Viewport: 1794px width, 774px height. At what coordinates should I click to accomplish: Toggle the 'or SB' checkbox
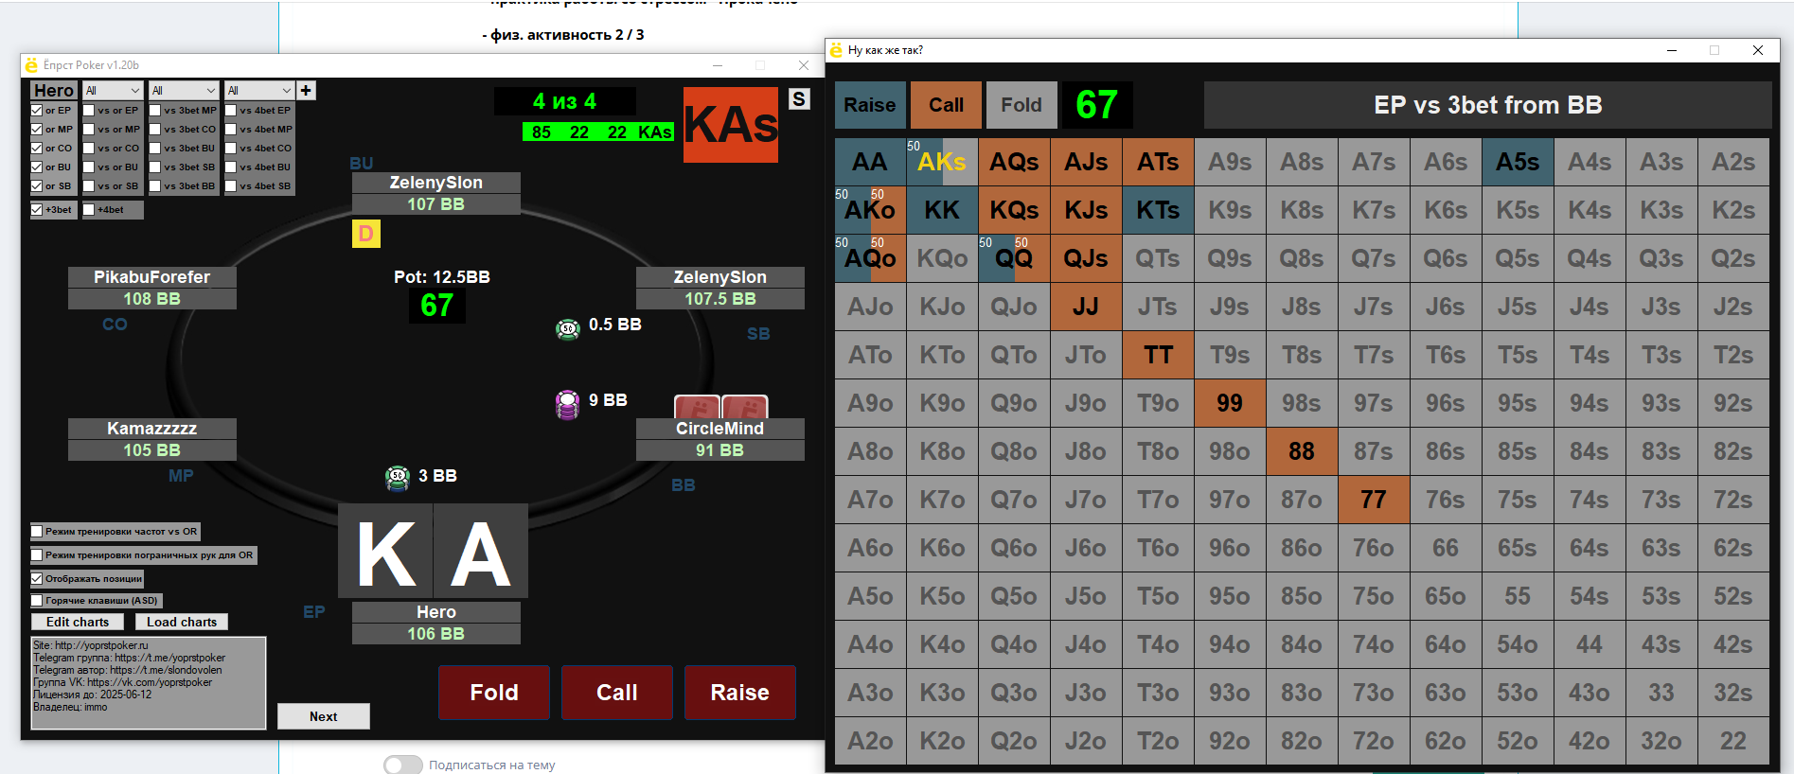tap(37, 186)
